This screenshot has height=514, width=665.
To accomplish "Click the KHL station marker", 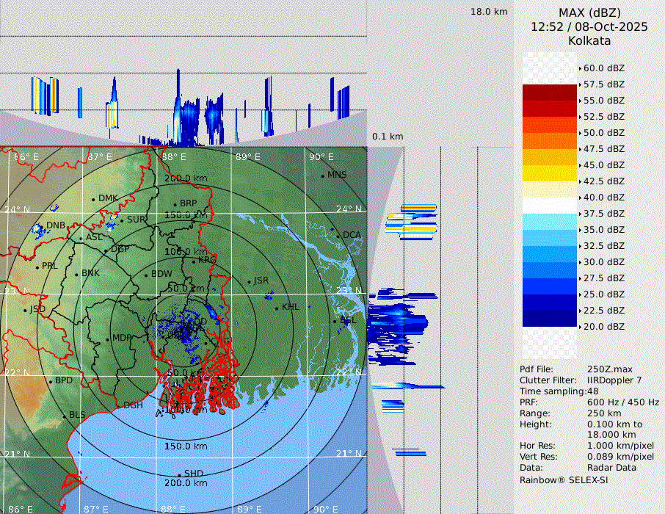I will coord(277,308).
